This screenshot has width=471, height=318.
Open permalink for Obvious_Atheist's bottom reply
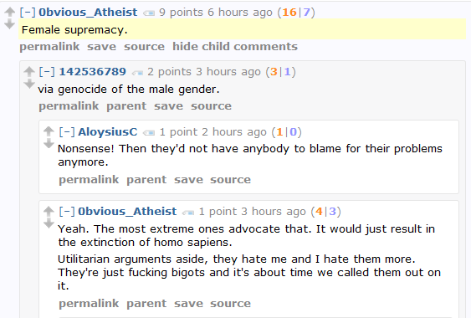point(89,304)
